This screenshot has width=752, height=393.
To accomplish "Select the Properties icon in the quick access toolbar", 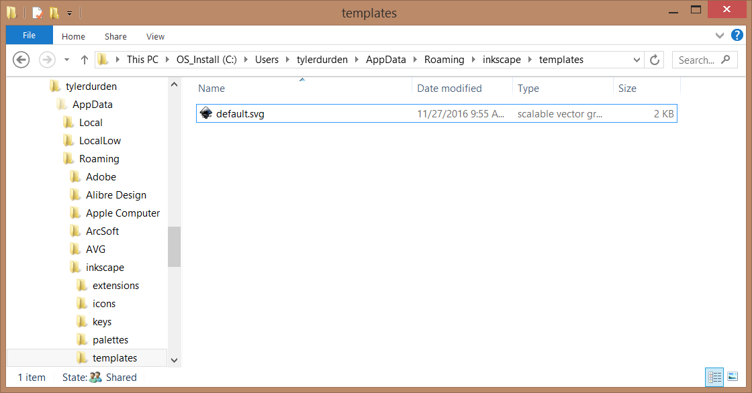I will coord(37,12).
